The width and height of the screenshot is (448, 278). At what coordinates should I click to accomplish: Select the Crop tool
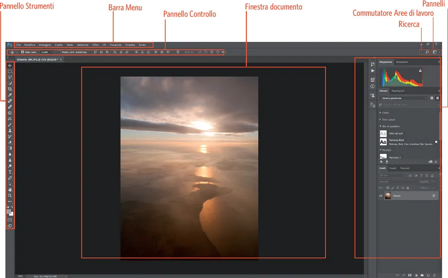coord(10,89)
